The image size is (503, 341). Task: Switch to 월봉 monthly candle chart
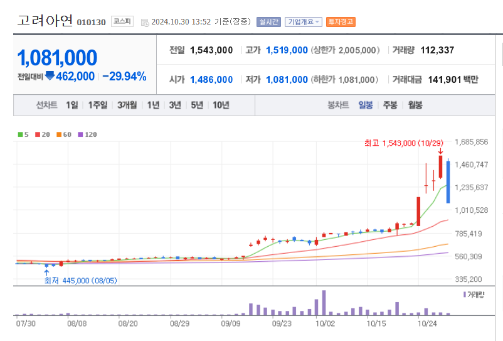pyautogui.click(x=415, y=105)
